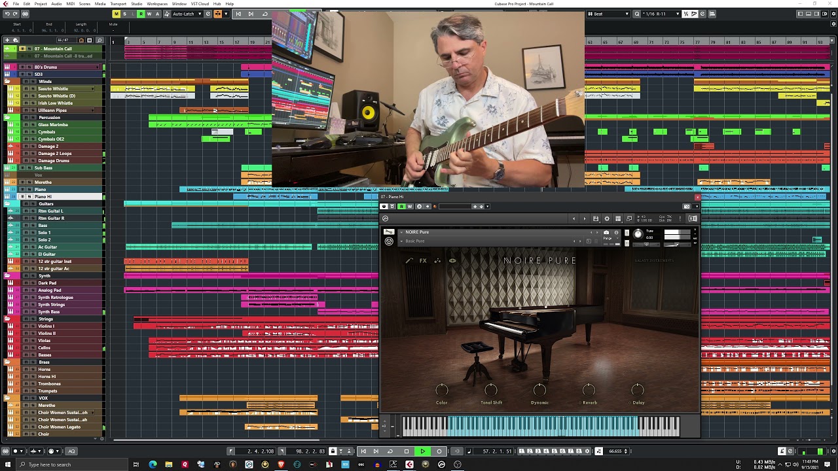Stop playback with the transport Stop button
The height and width of the screenshot is (471, 838).
[407, 451]
